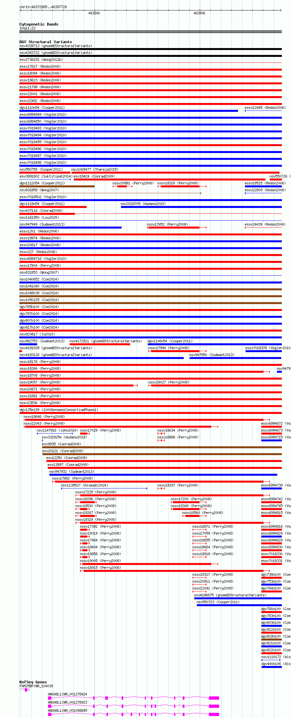
Task: Click variant label nsv1040652 (Coe2014)
Action: pyautogui.click(x=39, y=279)
